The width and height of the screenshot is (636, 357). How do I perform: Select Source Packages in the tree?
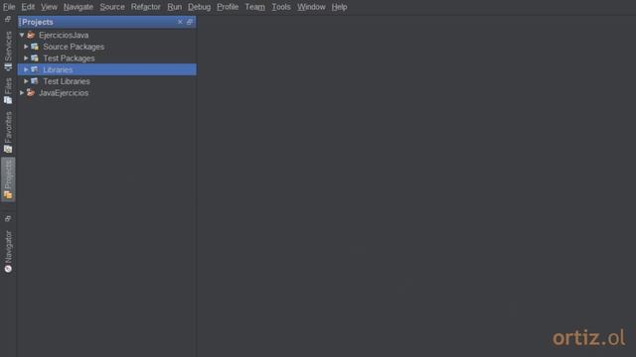click(x=74, y=47)
